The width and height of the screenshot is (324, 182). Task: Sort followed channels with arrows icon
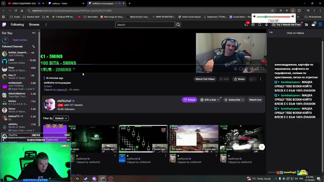click(33, 47)
